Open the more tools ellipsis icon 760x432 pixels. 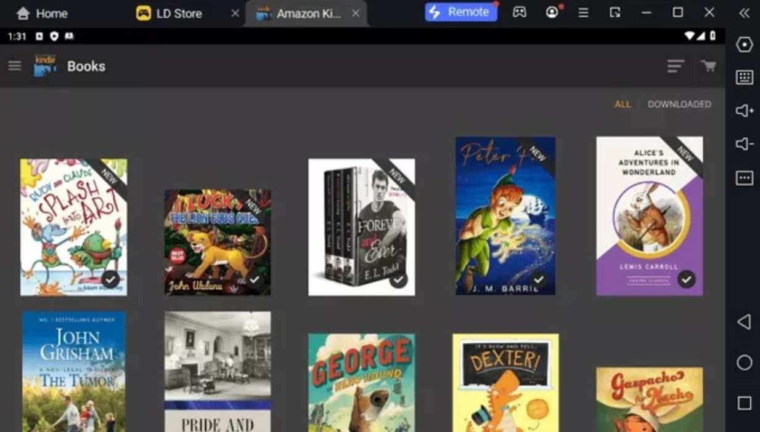(x=745, y=178)
